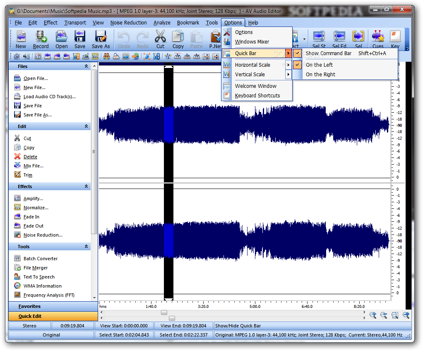Viewport: 423px width, 351px height.
Task: Click the Open File... link
Action: point(36,78)
